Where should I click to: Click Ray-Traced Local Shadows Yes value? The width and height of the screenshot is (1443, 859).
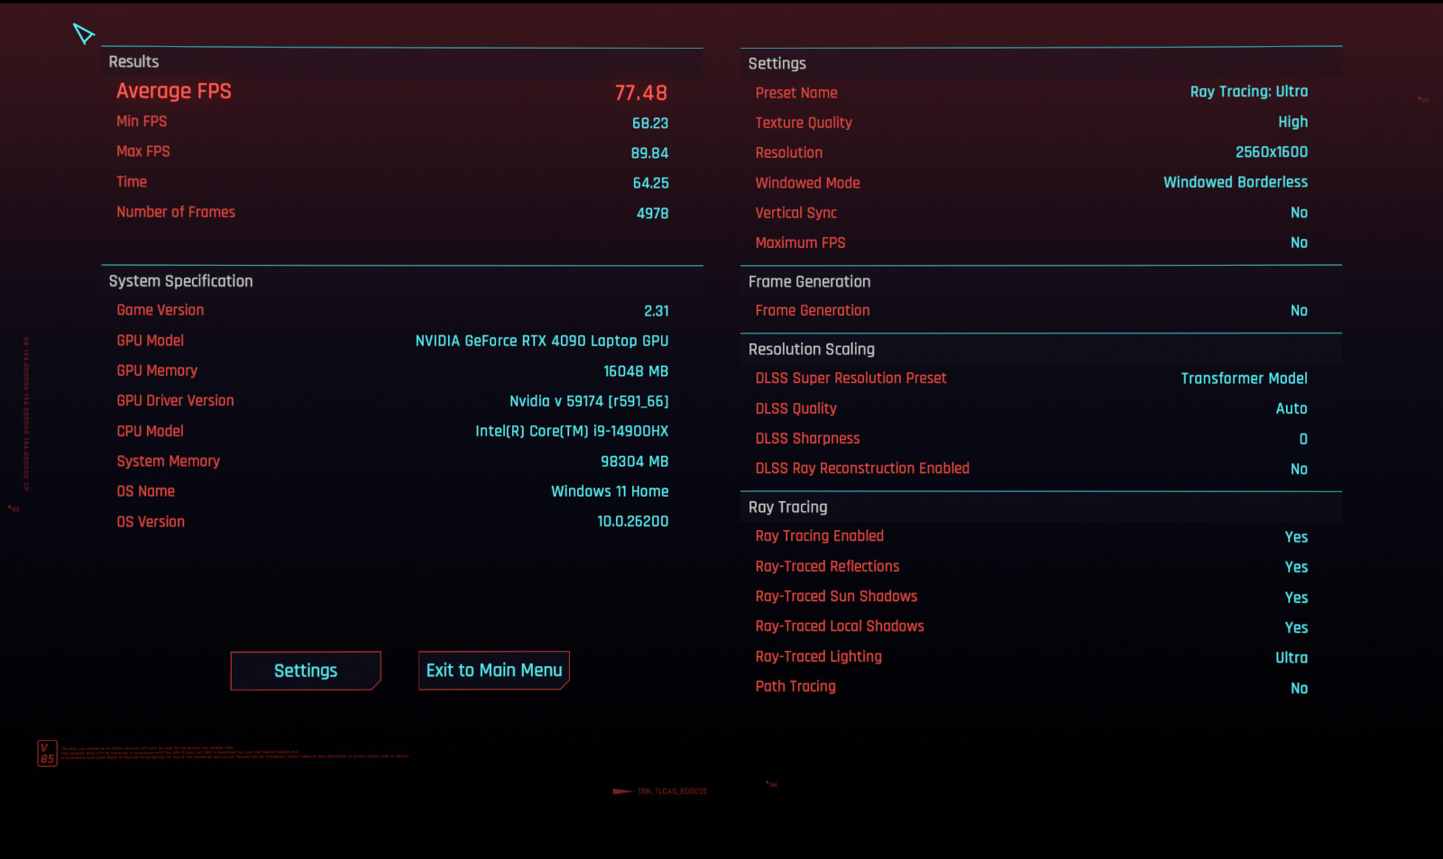[1296, 627]
